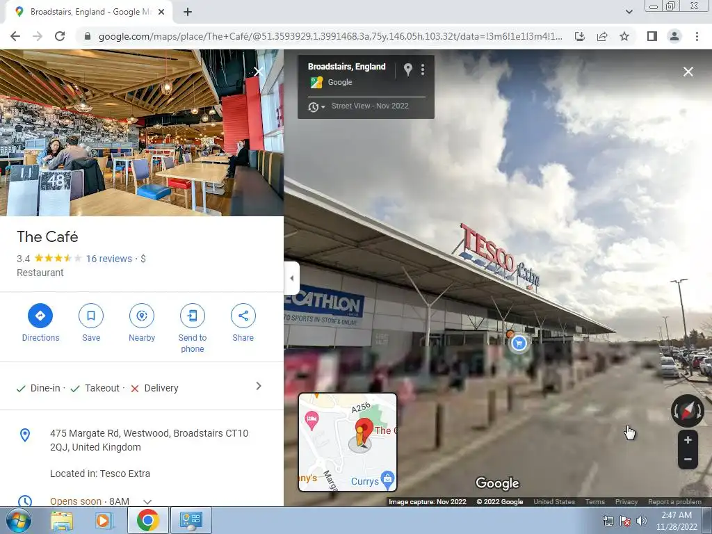Screen dimensions: 712x534
Task: Click Chrome icon in taskbar
Action: click(x=147, y=520)
